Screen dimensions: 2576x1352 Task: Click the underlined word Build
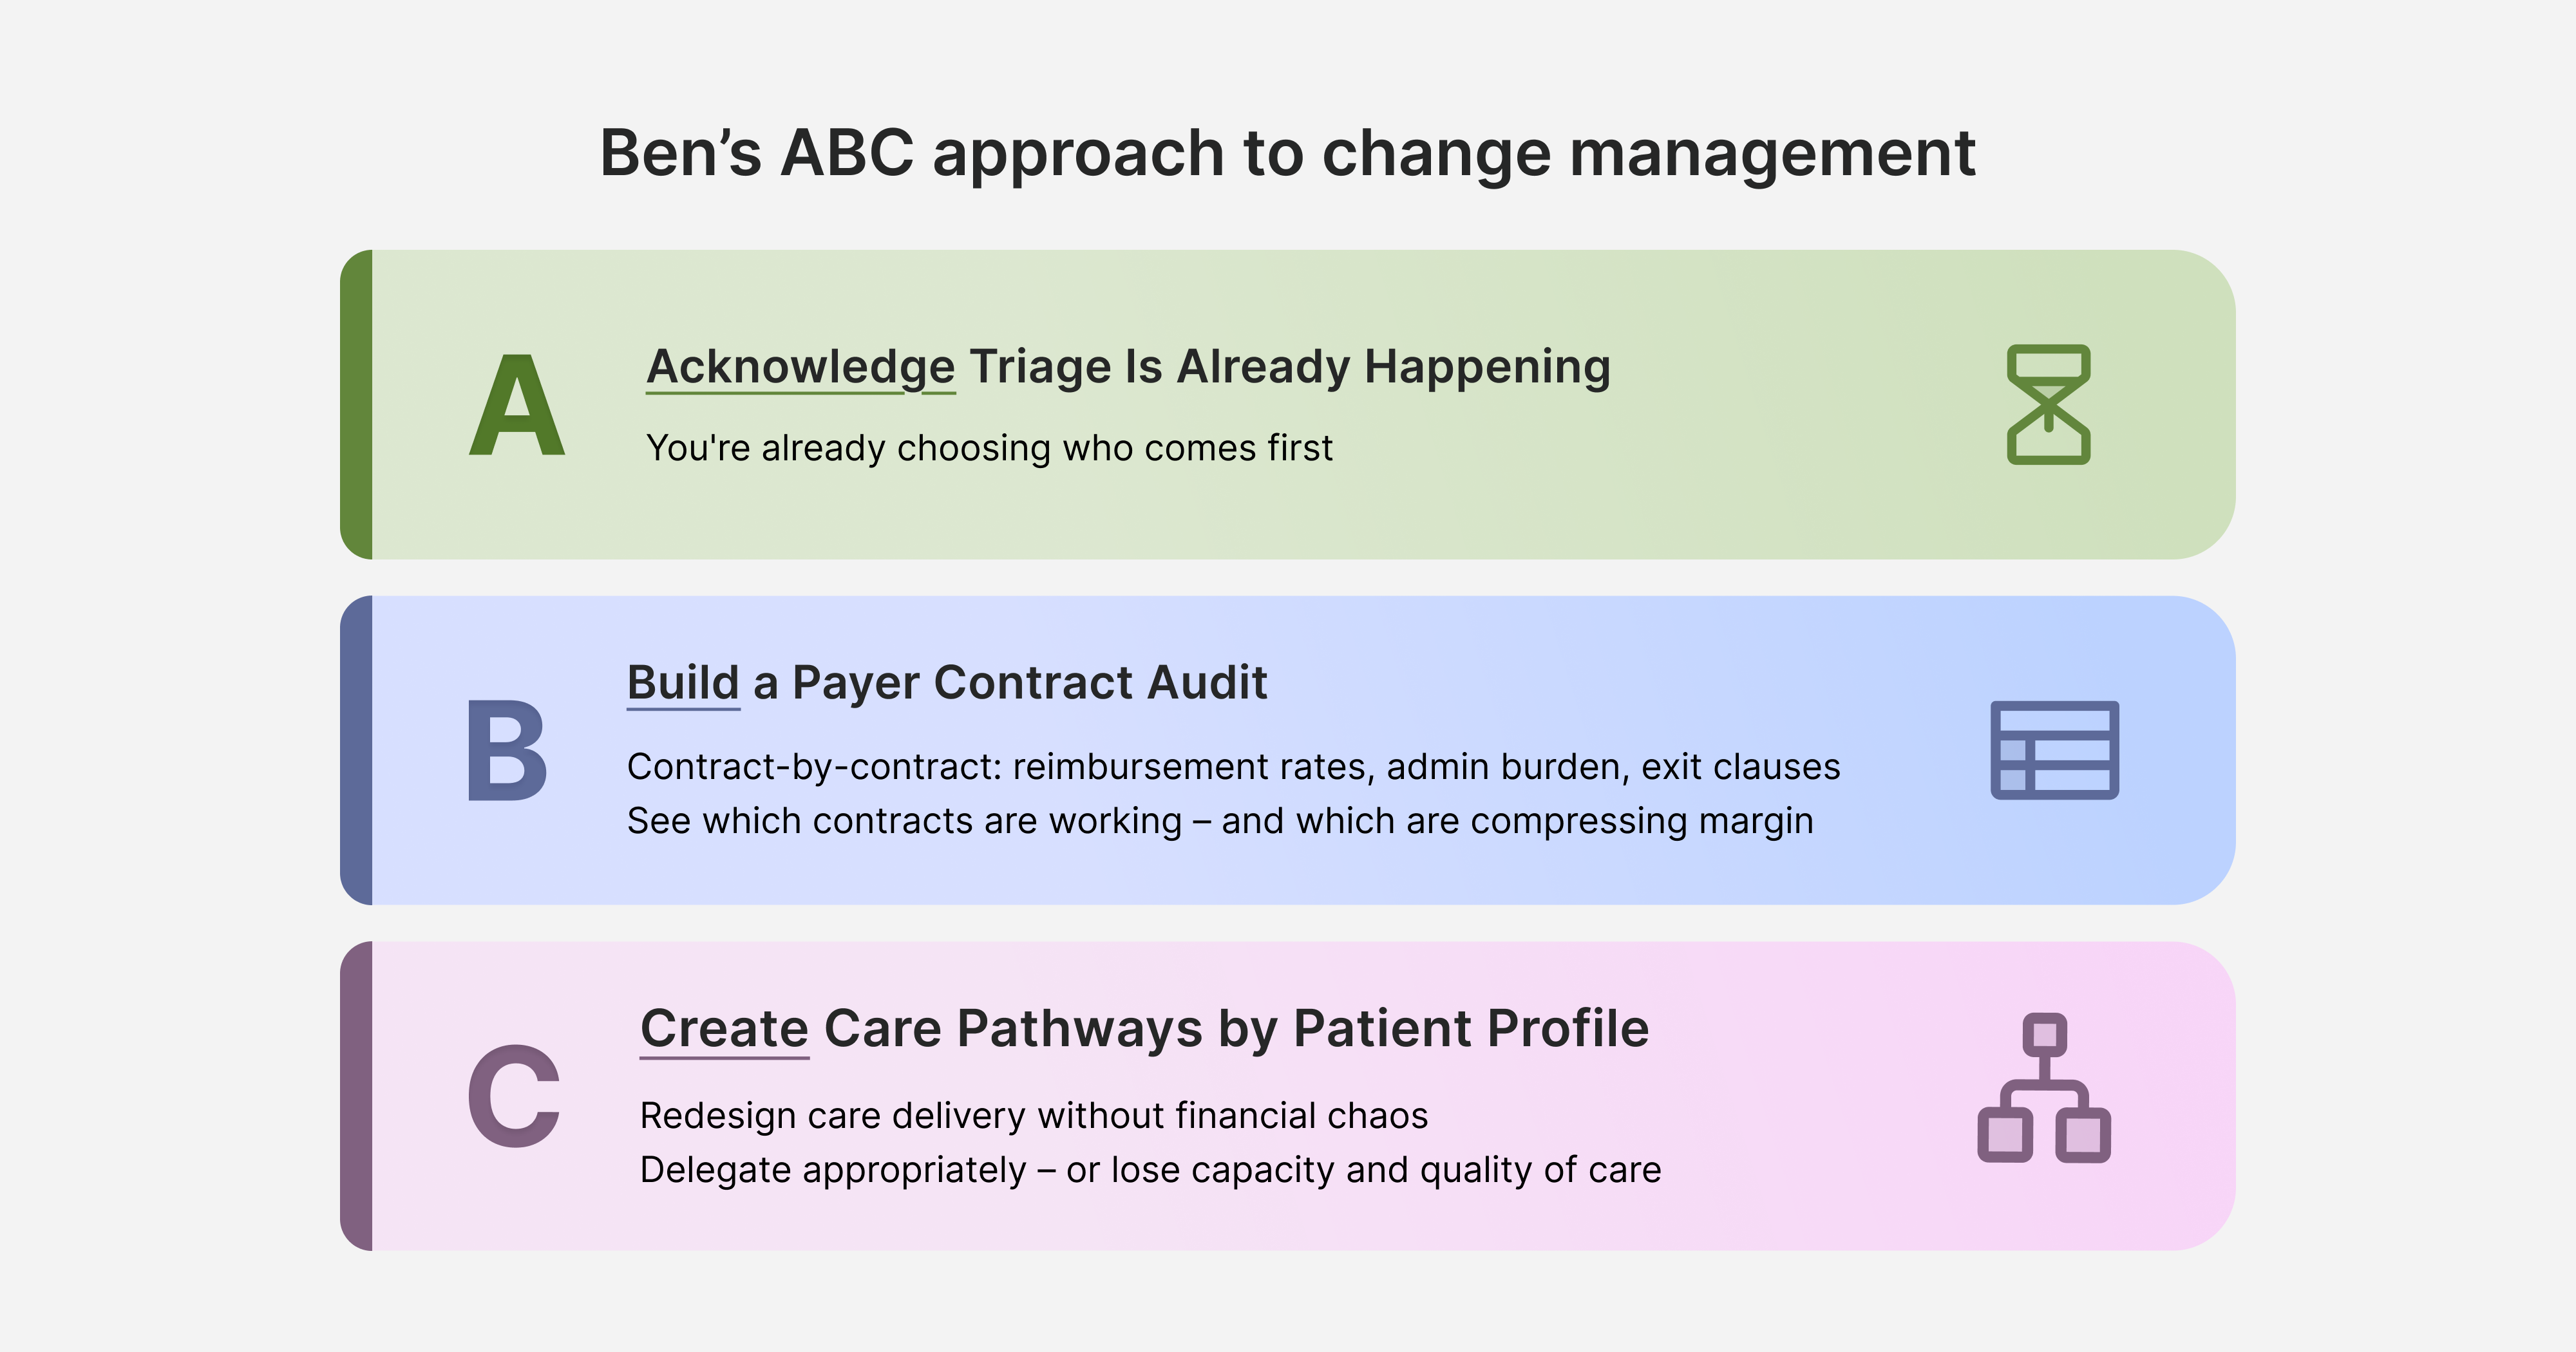tap(683, 683)
